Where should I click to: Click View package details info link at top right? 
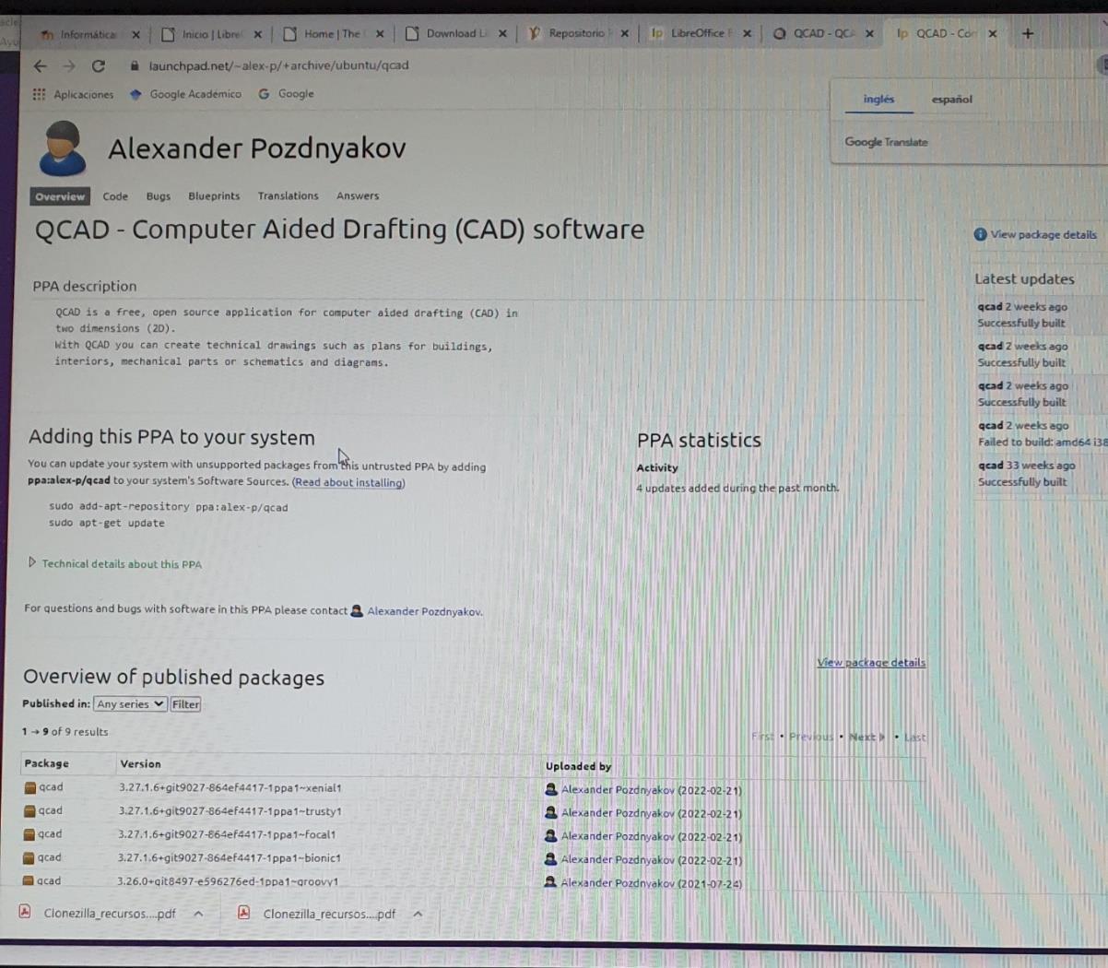point(1043,235)
